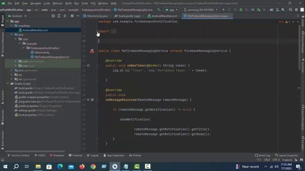The height and width of the screenshot is (171, 305).
Task: Collapse the Gradle Scripts node
Action: pyautogui.click(x=8, y=84)
